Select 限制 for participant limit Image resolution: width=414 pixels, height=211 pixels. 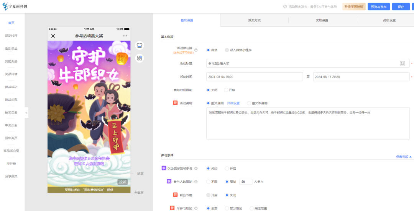coord(230,182)
